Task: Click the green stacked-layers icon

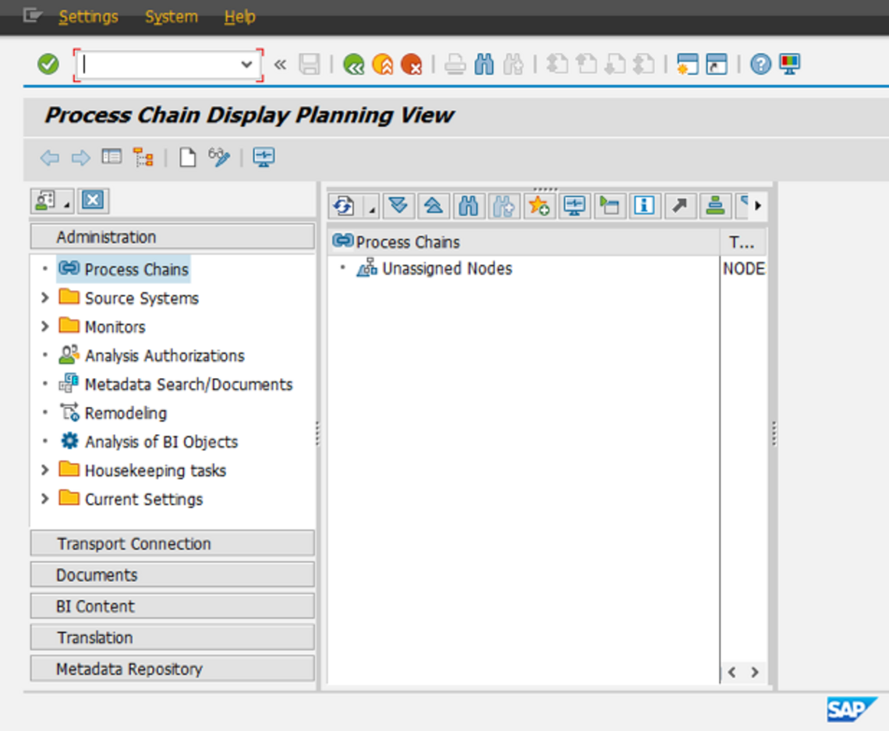Action: 715,206
